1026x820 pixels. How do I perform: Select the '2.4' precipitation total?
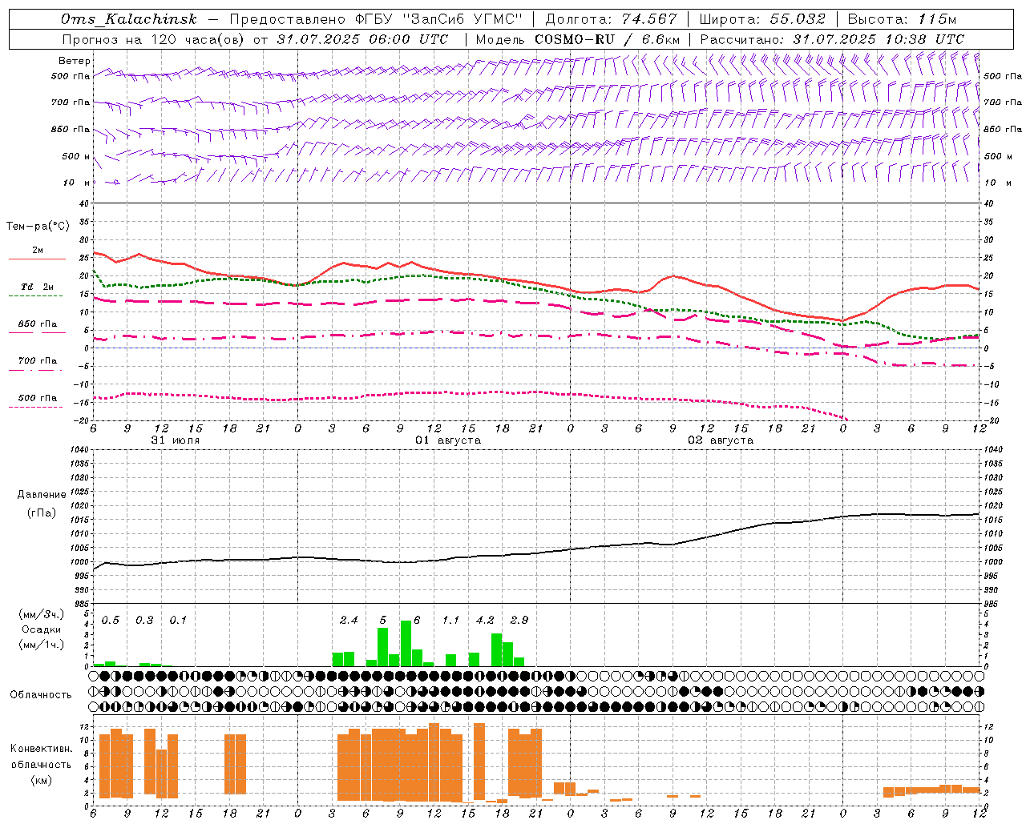[349, 621]
